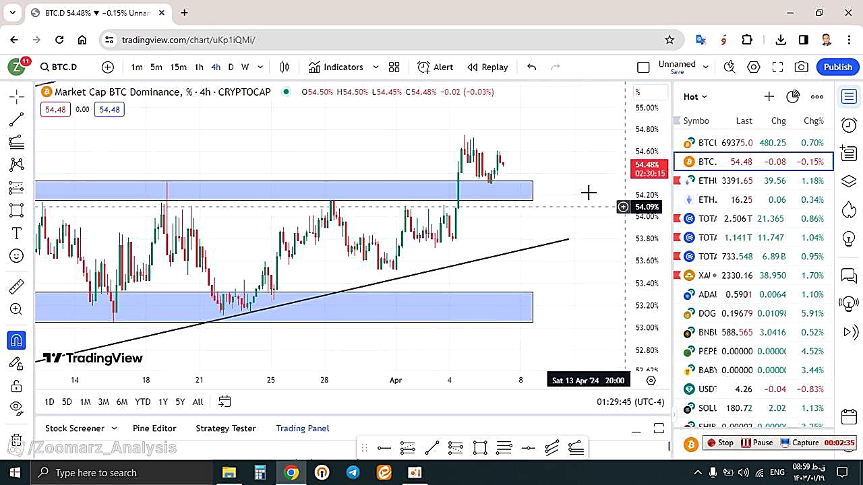Take a chart snapshot with camera icon
The height and width of the screenshot is (485, 863).
801,67
